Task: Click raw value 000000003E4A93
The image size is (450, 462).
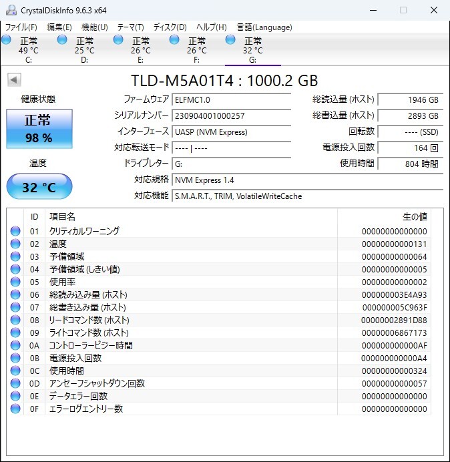Action: (395, 295)
